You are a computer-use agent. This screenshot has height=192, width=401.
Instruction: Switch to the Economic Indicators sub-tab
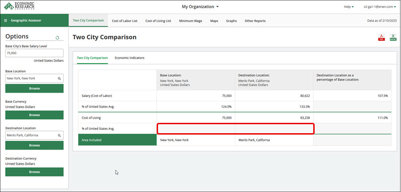129,58
